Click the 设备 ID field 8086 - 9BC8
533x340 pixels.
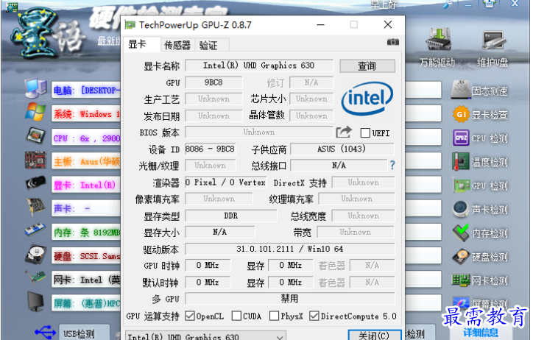point(210,149)
